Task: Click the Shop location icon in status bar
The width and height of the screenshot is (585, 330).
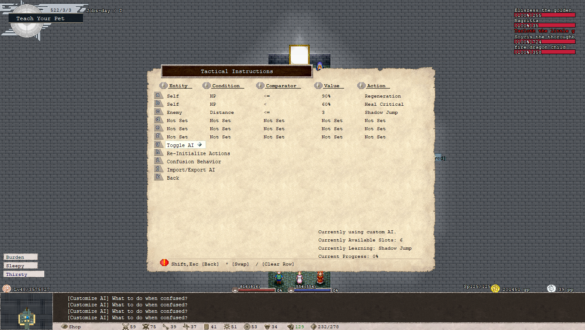Action: (65, 327)
